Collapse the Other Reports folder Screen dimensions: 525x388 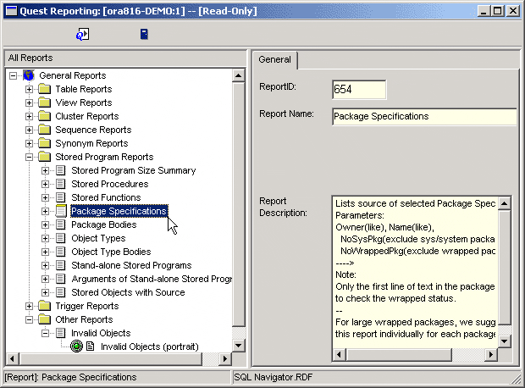click(29, 319)
